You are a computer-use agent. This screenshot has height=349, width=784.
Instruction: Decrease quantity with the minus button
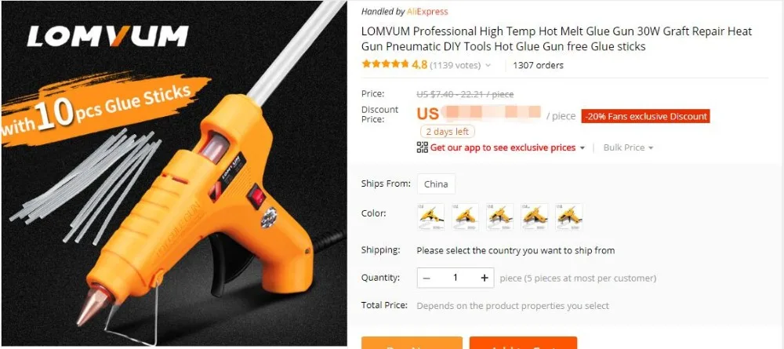pyautogui.click(x=426, y=278)
